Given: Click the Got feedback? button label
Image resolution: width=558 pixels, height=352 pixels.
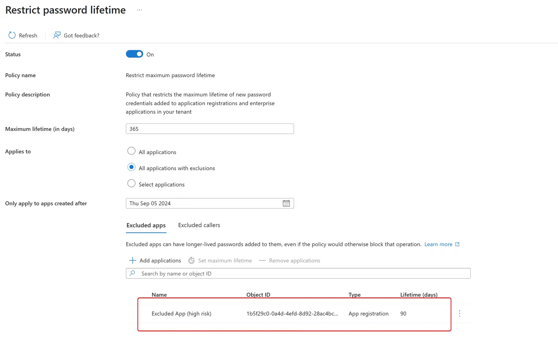Looking at the screenshot, I should pos(81,35).
